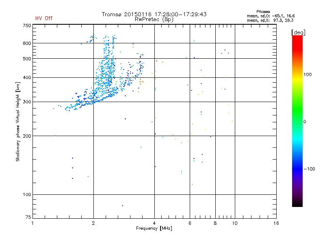
Task: Click the 'Phases' statistics heading
Action: tap(263, 12)
